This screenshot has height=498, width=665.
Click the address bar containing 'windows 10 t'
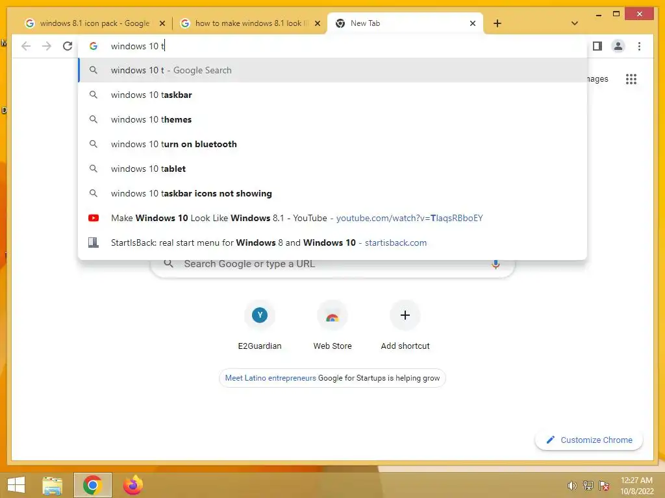(333, 46)
